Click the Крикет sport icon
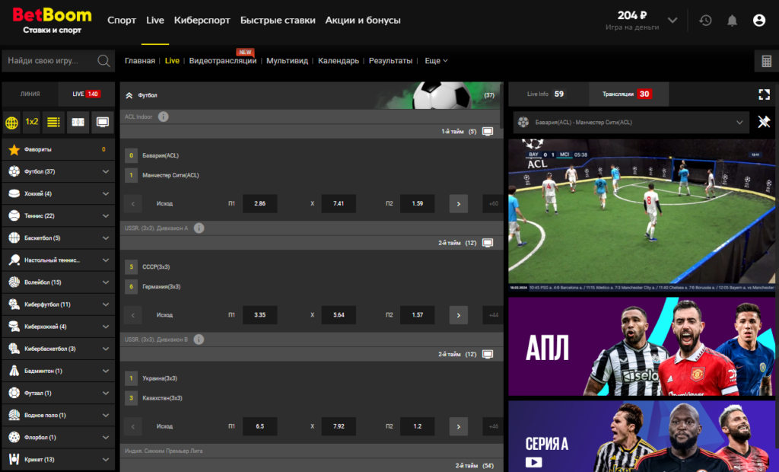Screen dimensions: 779x472 coord(14,459)
